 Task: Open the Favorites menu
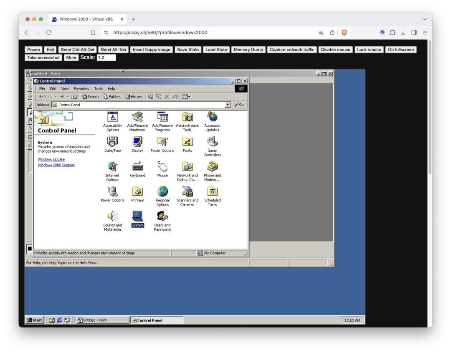click(81, 88)
